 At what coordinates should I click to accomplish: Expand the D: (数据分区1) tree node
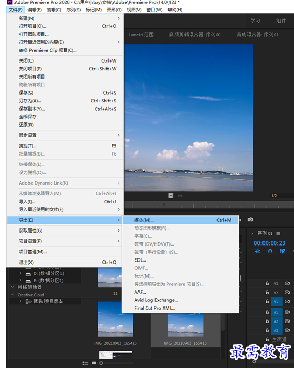point(20,273)
